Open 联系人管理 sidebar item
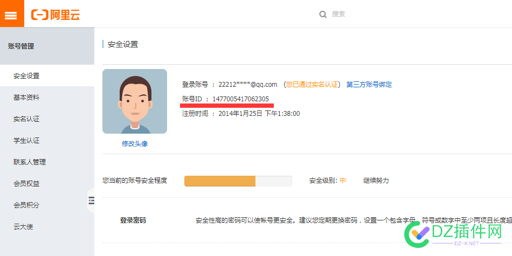 pyautogui.click(x=47, y=162)
